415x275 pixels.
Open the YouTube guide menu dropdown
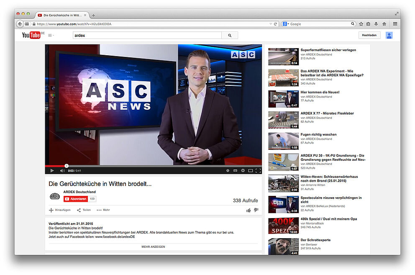[51, 36]
